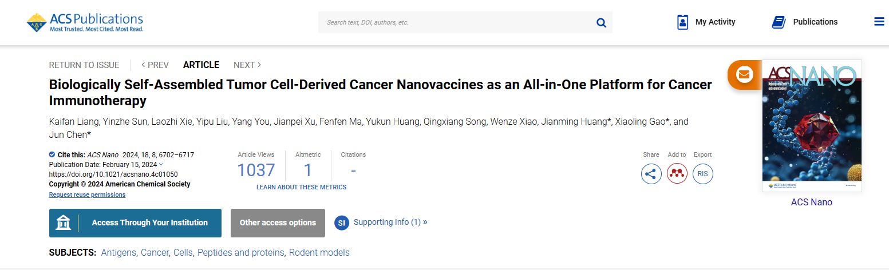
Task: Go to PREV article
Action: tap(155, 65)
